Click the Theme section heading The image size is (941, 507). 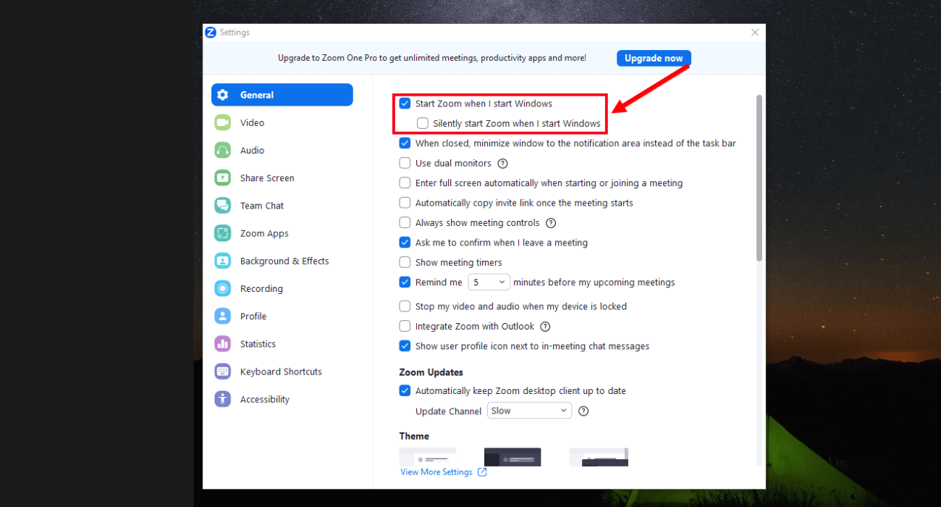pyautogui.click(x=414, y=436)
